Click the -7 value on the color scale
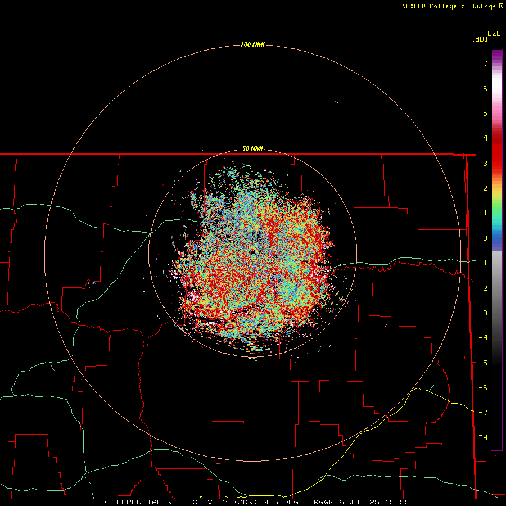The image size is (506, 506). (483, 413)
